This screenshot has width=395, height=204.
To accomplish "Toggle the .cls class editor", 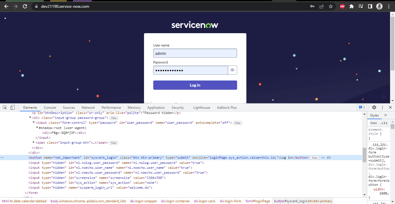I will [384, 123].
